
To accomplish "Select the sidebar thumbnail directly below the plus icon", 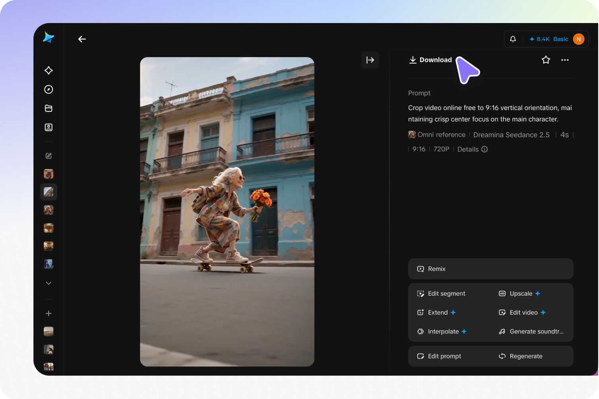I will click(x=49, y=331).
